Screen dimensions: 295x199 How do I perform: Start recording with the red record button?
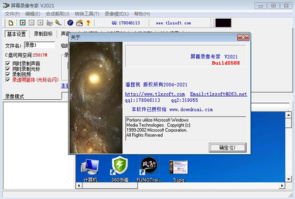(x=22, y=23)
